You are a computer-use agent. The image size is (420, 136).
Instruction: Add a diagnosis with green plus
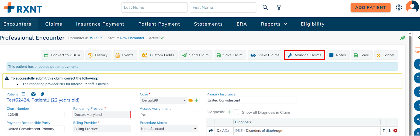coord(229,112)
